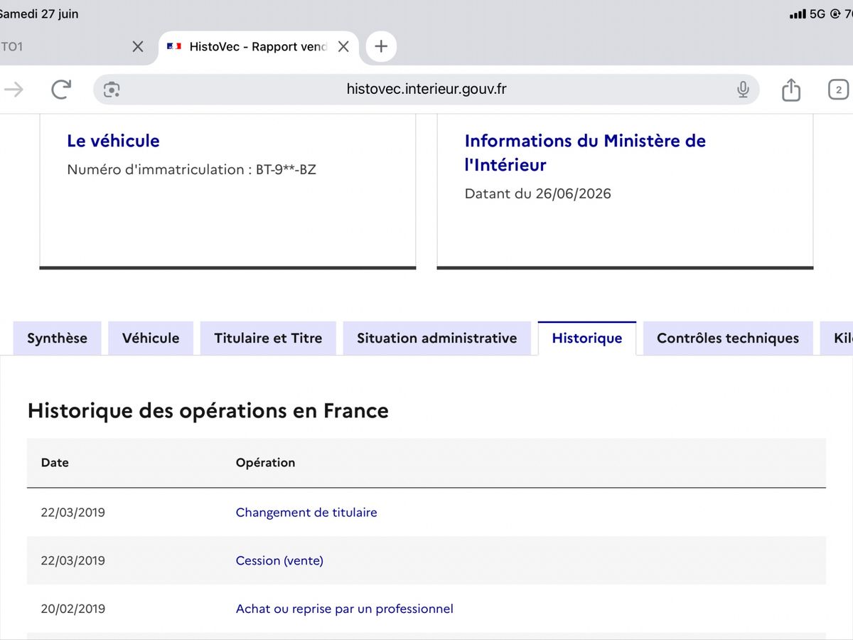Click the histovec.interieur.gouv.fr address bar
Image resolution: width=853 pixels, height=640 pixels.
[x=426, y=89]
